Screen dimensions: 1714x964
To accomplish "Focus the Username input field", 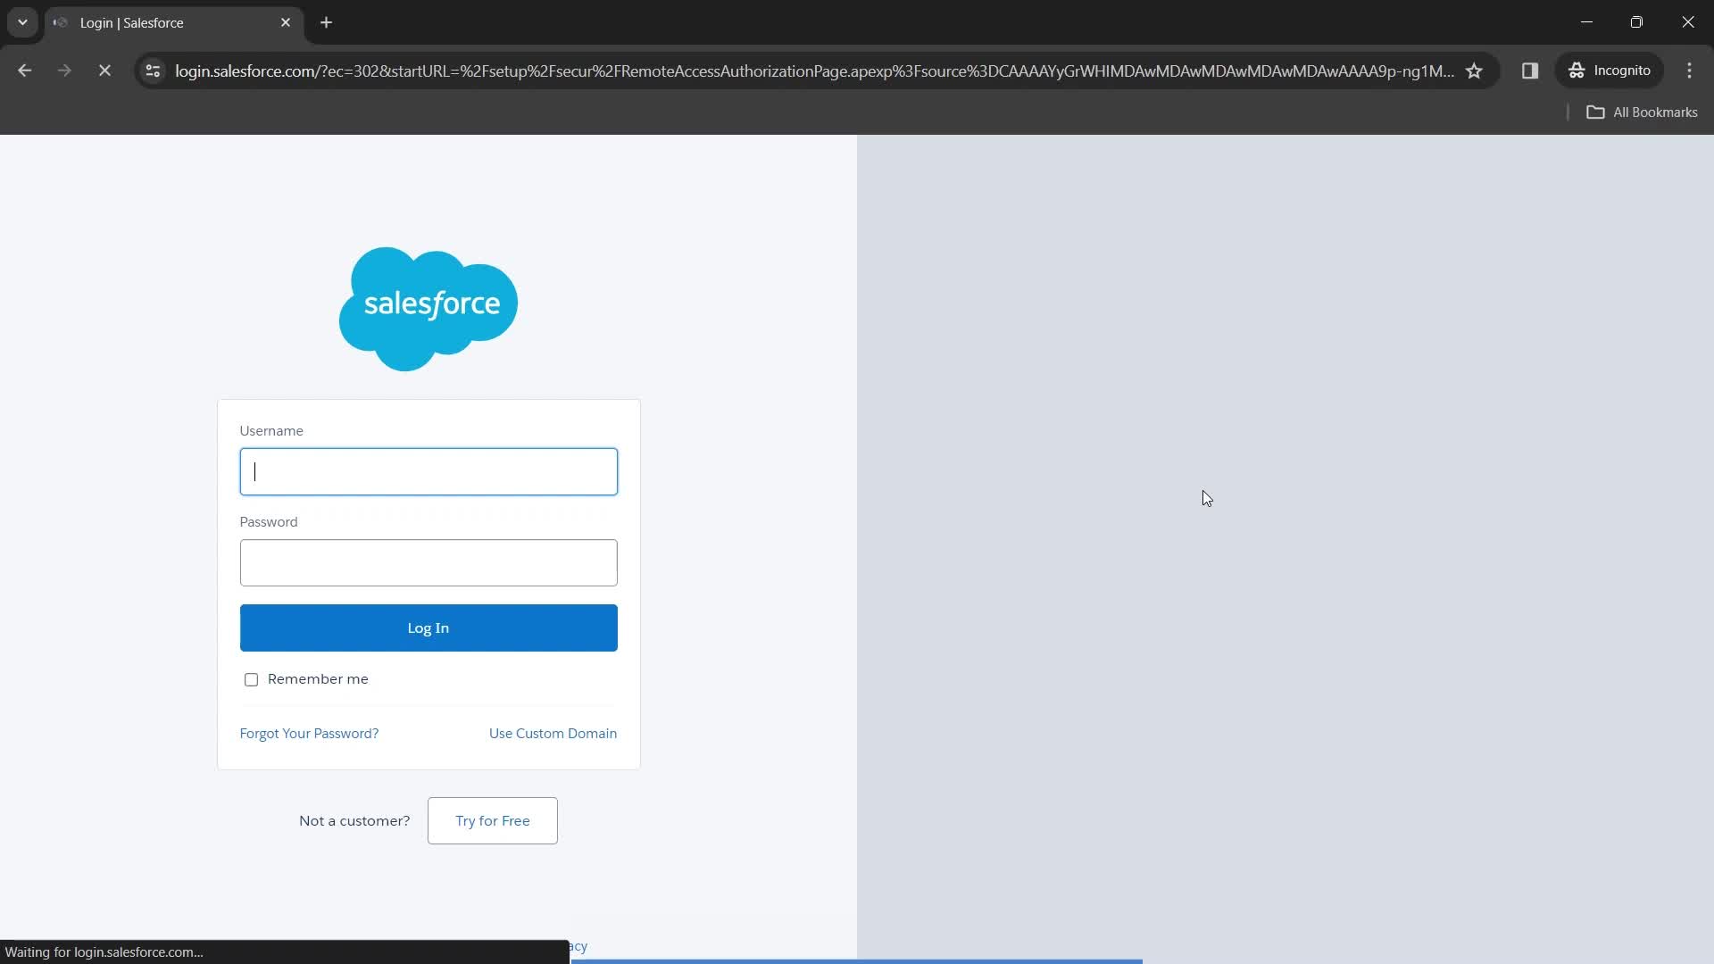I will [x=428, y=471].
